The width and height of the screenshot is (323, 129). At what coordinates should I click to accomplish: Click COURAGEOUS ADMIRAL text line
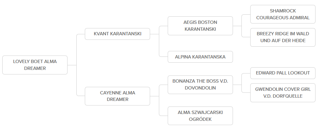pyautogui.click(x=283, y=18)
